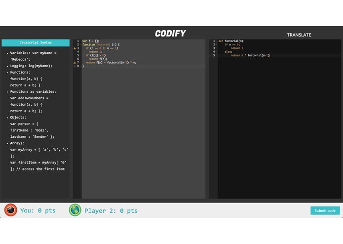Submit the code with Submit code button
The image size is (343, 244).
[x=325, y=210]
